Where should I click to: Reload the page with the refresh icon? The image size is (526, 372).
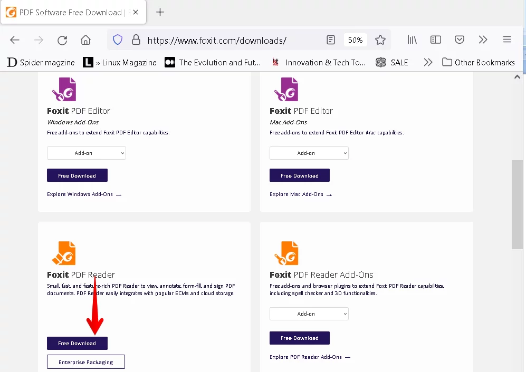tap(62, 40)
